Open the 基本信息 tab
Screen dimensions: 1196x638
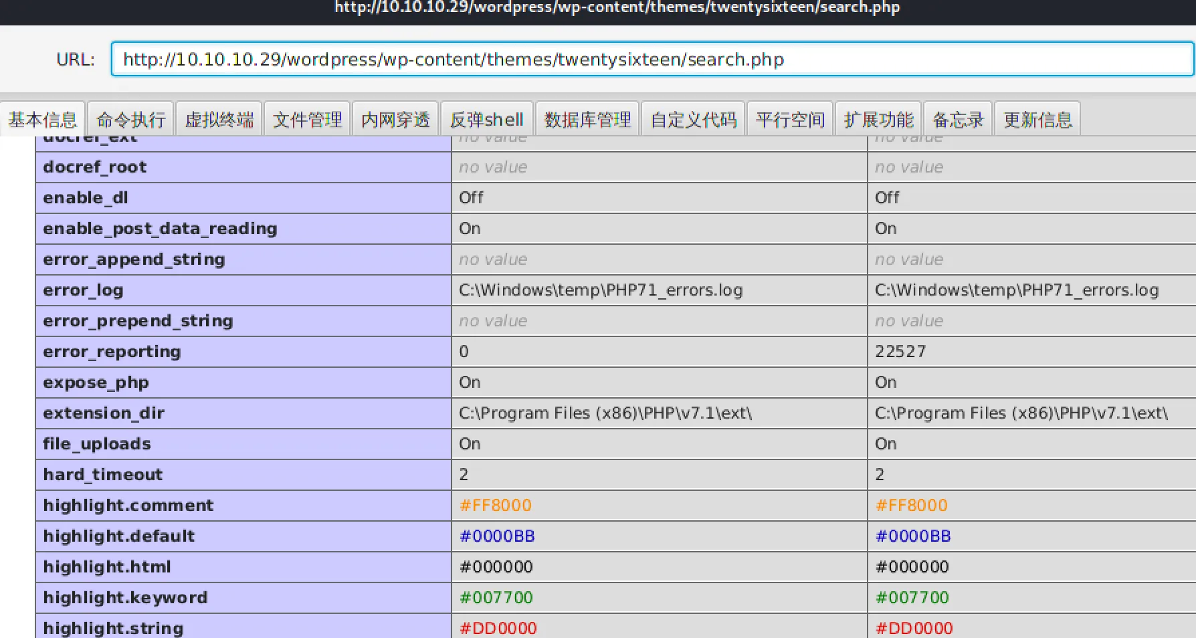click(43, 120)
